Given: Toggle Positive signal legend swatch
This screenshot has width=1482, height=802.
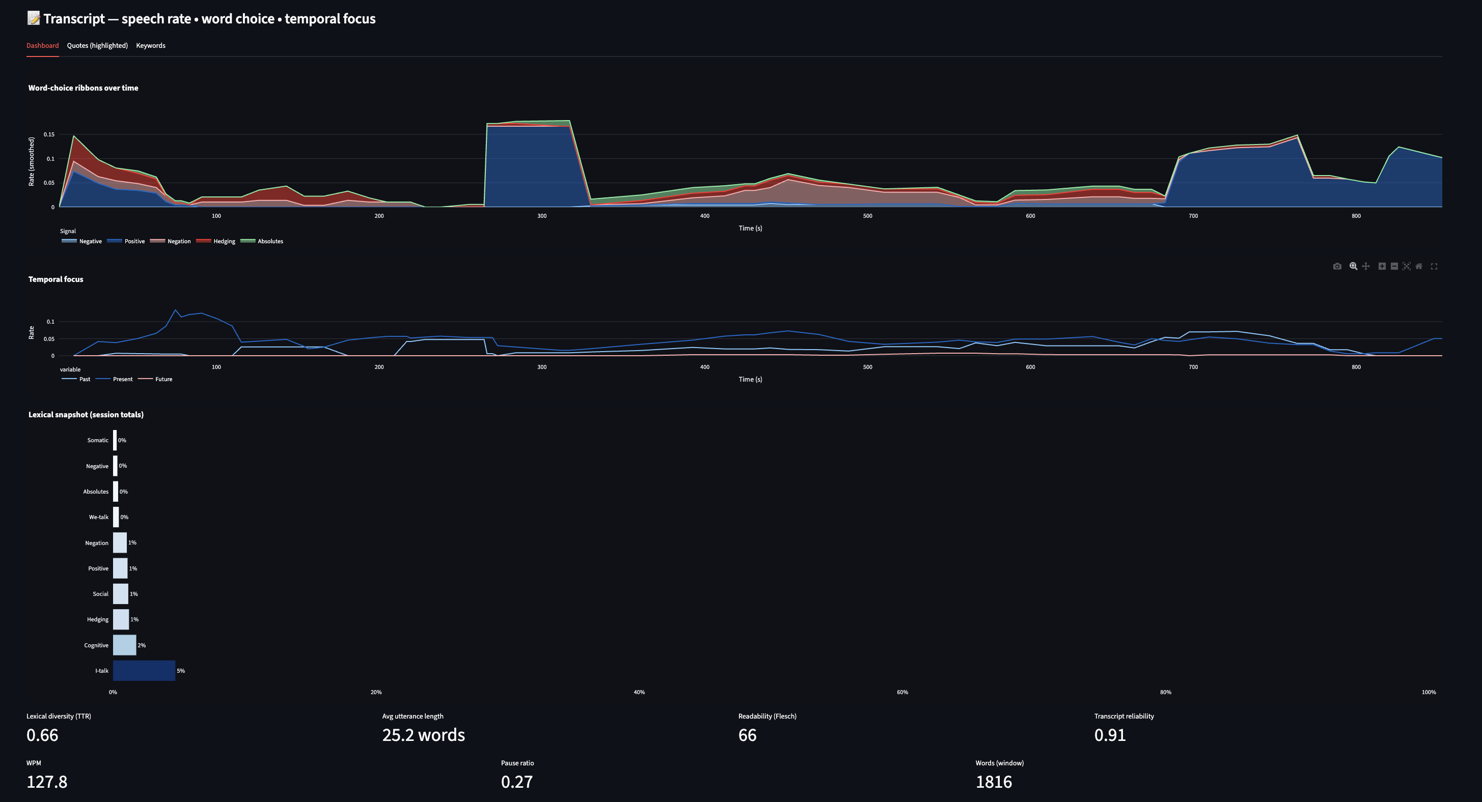Looking at the screenshot, I should coord(115,241).
